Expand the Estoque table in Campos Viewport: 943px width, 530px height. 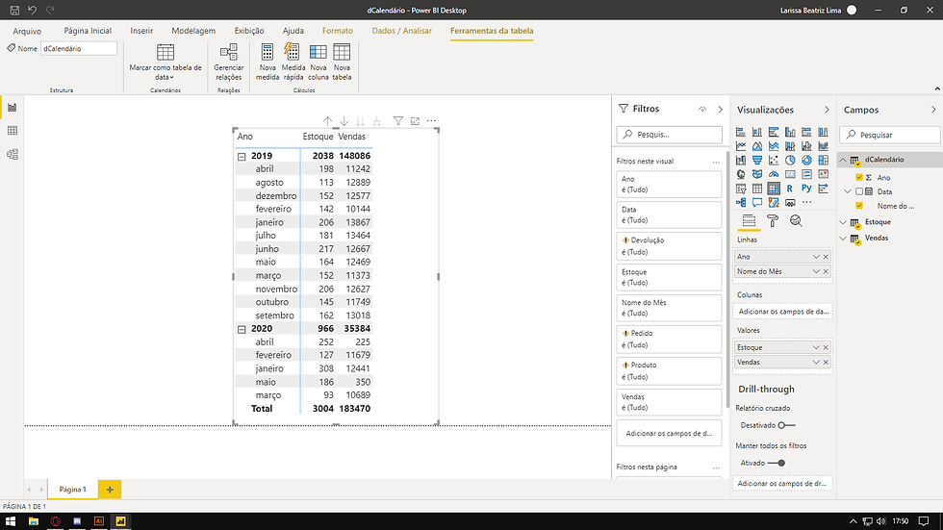(843, 222)
